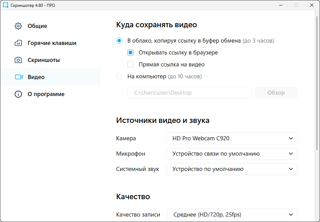This screenshot has width=320, height=222.
Task: Click the 'Системный звук' label
Action: (x=138, y=169)
